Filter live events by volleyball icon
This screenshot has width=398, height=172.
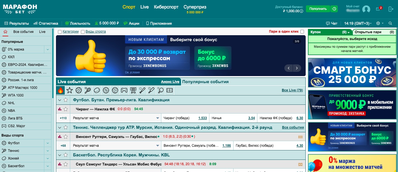pos(115,90)
